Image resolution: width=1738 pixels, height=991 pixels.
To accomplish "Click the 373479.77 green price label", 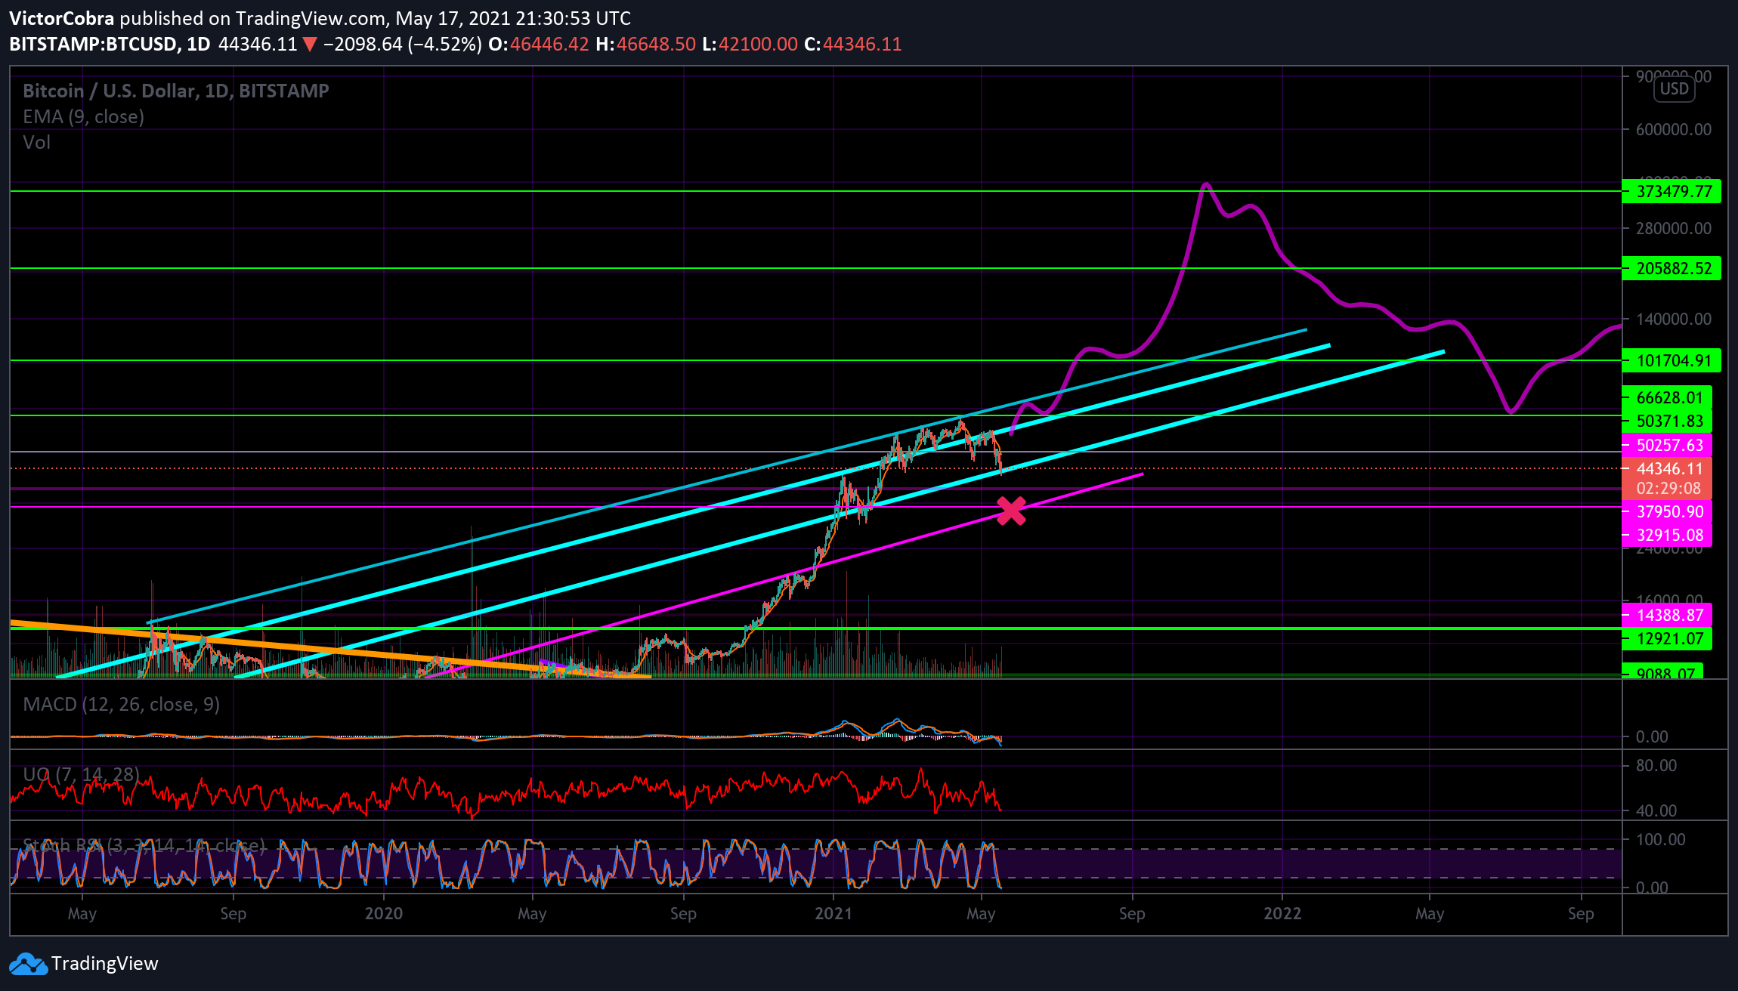I will (1672, 191).
